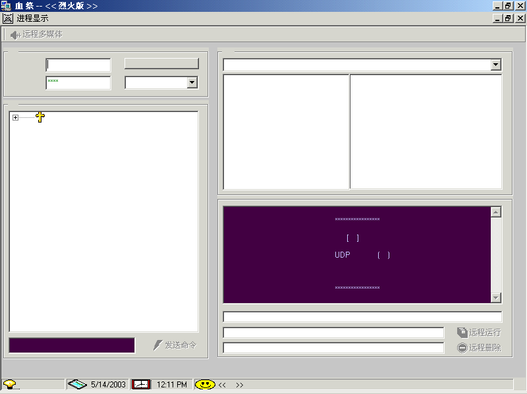Click the red clock icon in status bar

(141, 384)
